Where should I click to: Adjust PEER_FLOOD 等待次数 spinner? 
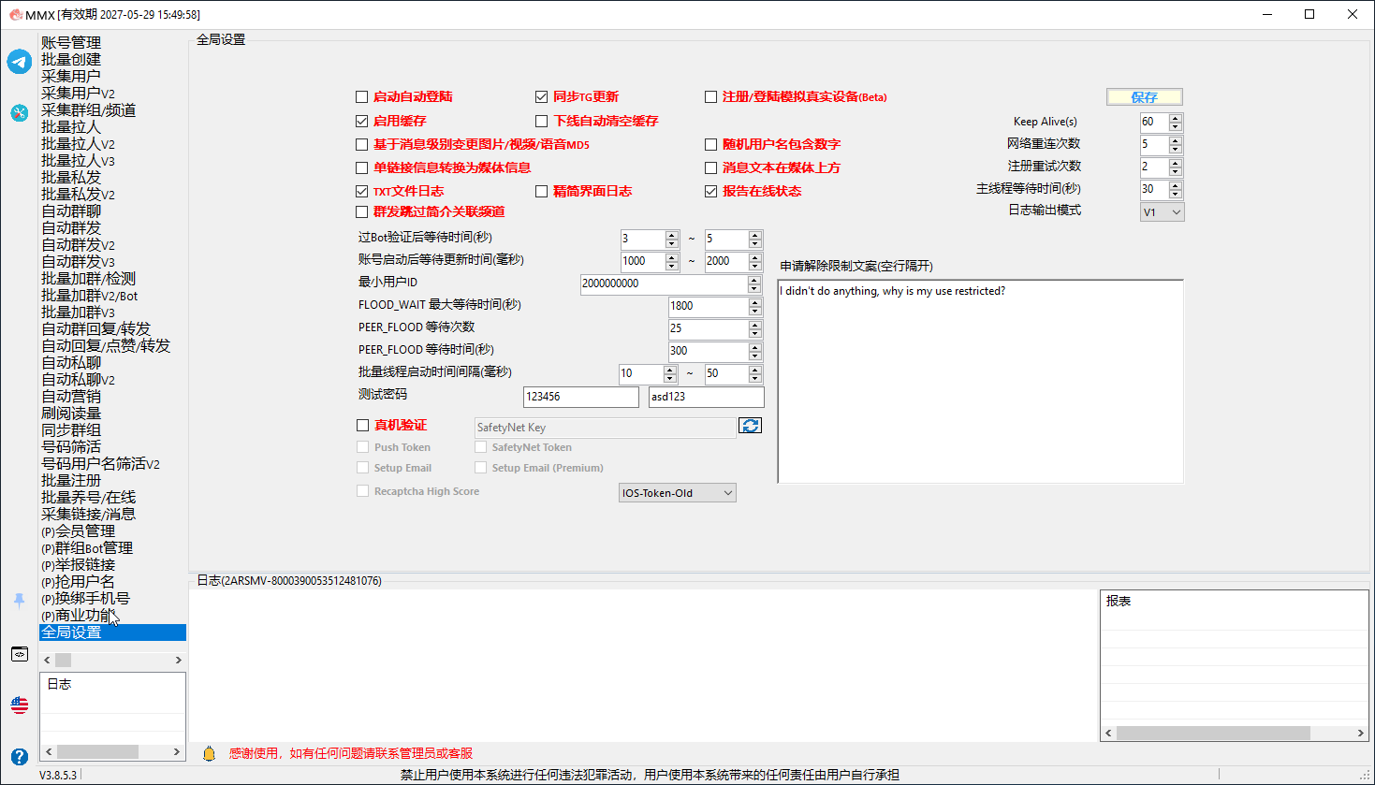(755, 329)
